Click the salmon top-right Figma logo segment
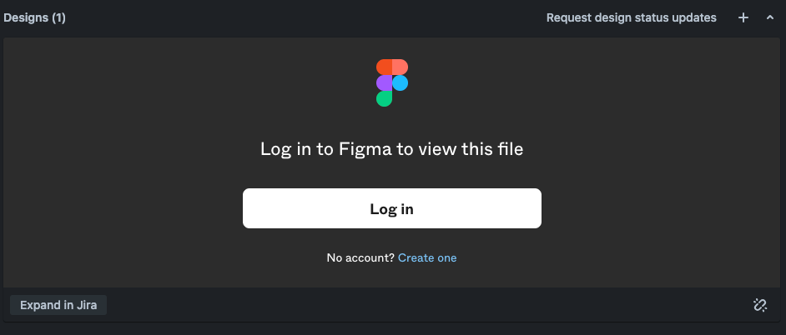 point(400,67)
